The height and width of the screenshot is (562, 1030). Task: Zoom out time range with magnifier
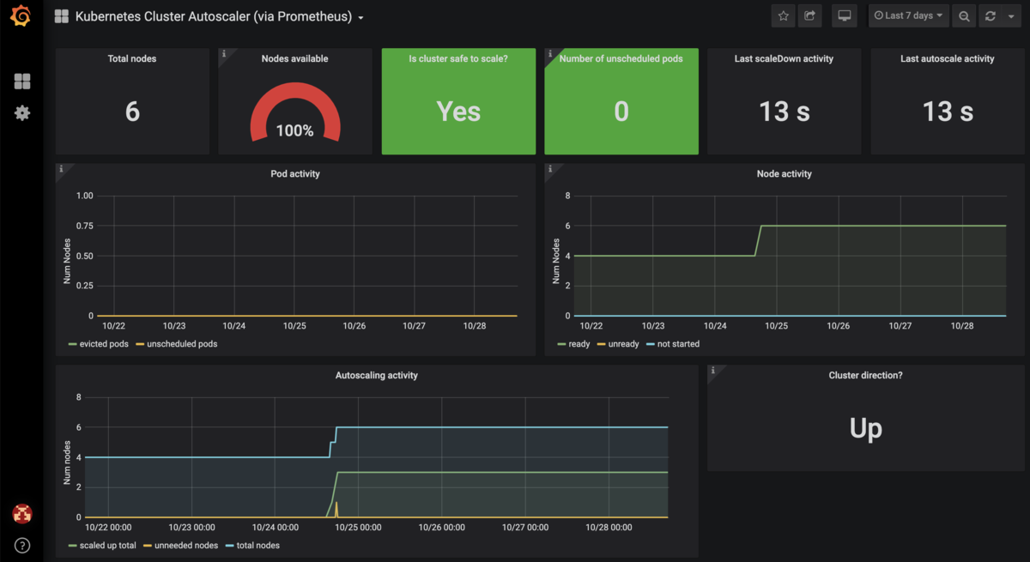[964, 16]
